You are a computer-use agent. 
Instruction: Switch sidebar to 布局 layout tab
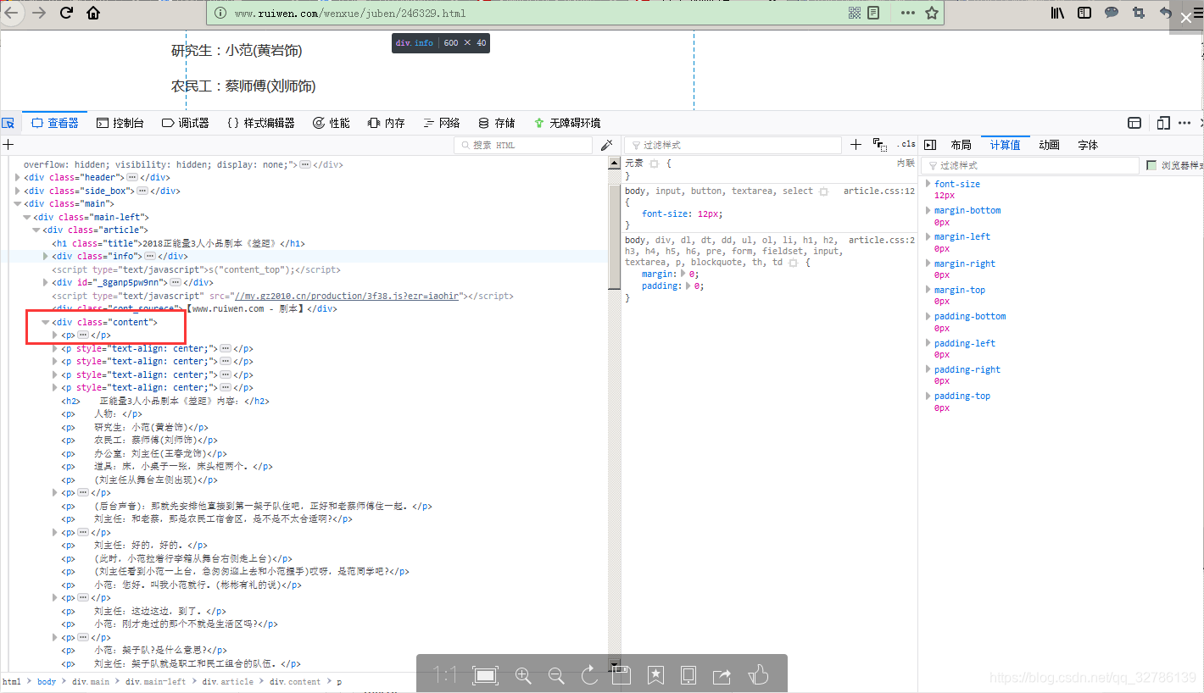pos(961,145)
